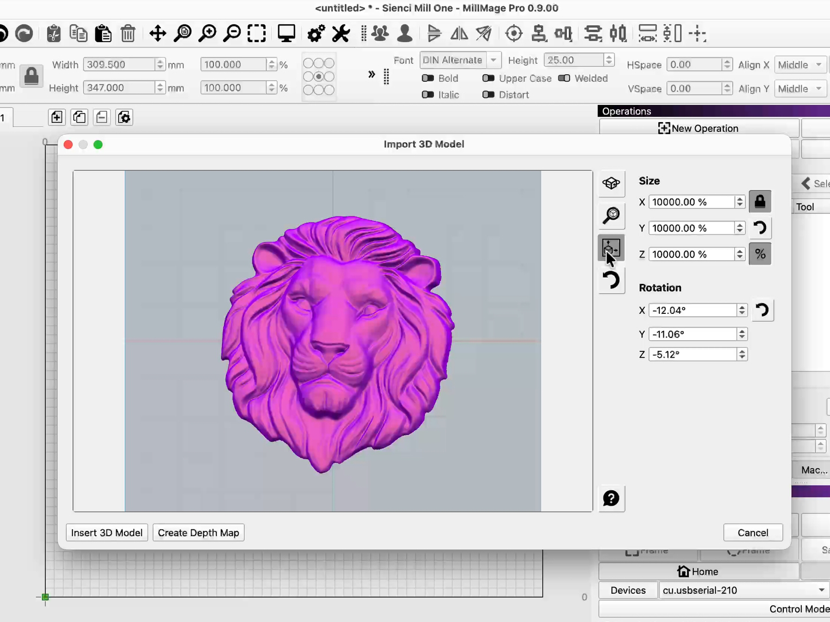Reset the 3D view with curved arrow icon
Screen dimensions: 830x622
pyautogui.click(x=612, y=280)
